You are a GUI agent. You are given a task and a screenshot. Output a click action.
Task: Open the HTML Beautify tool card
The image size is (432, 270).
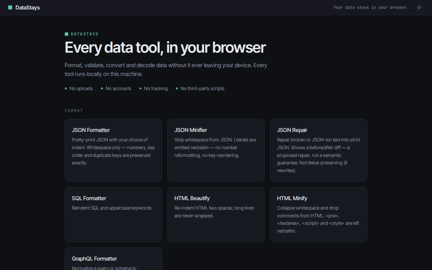(216, 215)
